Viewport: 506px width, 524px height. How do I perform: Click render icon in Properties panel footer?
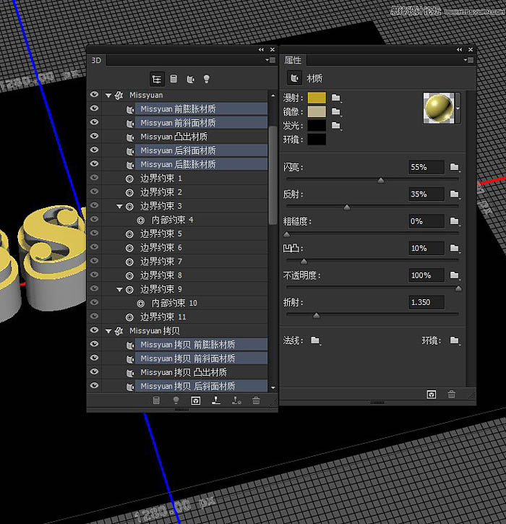(432, 395)
